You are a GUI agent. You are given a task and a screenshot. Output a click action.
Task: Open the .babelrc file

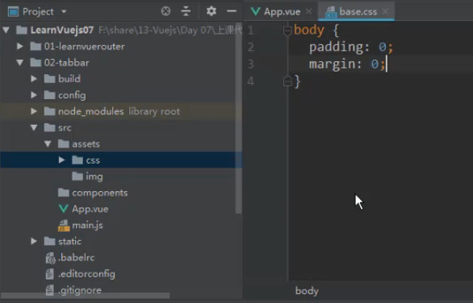pos(77,258)
